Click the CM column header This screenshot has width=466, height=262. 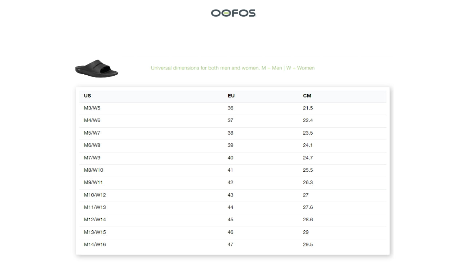(307, 96)
